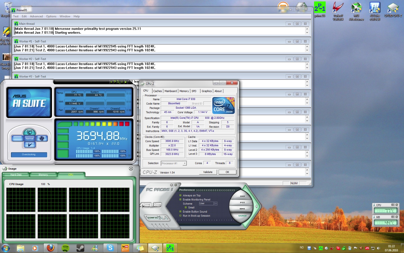Open the Memory tab in CPU-Z
This screenshot has width=404, height=253.
(x=184, y=91)
